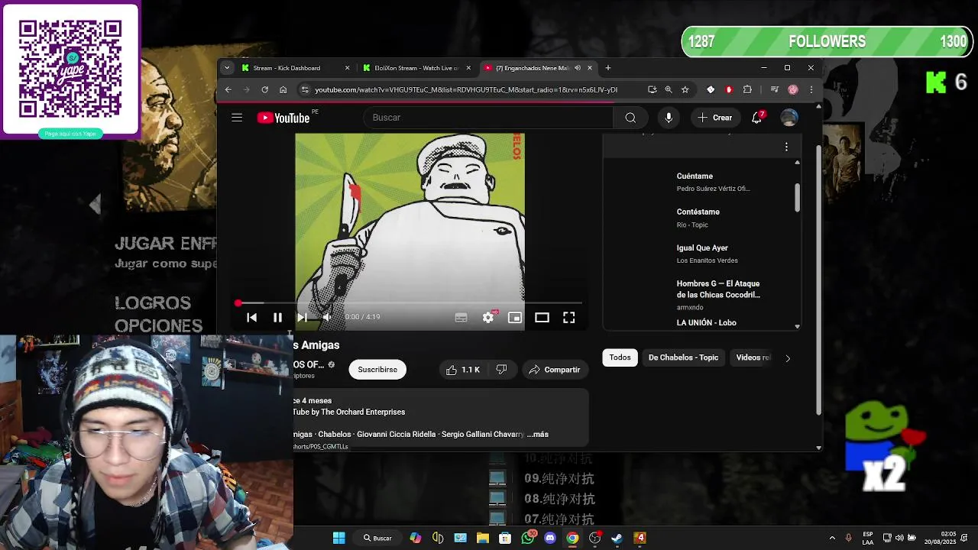Subscribe with the Suscribirse button
The height and width of the screenshot is (550, 978).
click(x=377, y=370)
